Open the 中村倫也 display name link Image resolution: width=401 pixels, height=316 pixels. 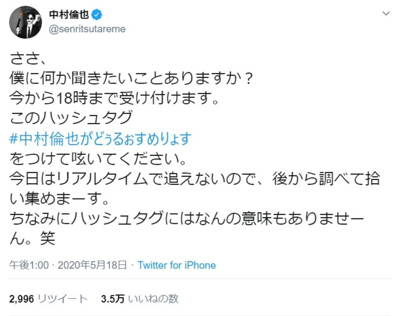[x=70, y=15]
